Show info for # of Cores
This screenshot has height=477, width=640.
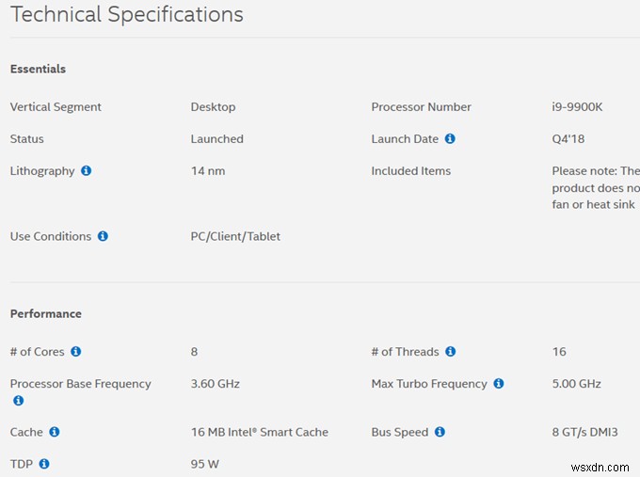pyautogui.click(x=76, y=352)
